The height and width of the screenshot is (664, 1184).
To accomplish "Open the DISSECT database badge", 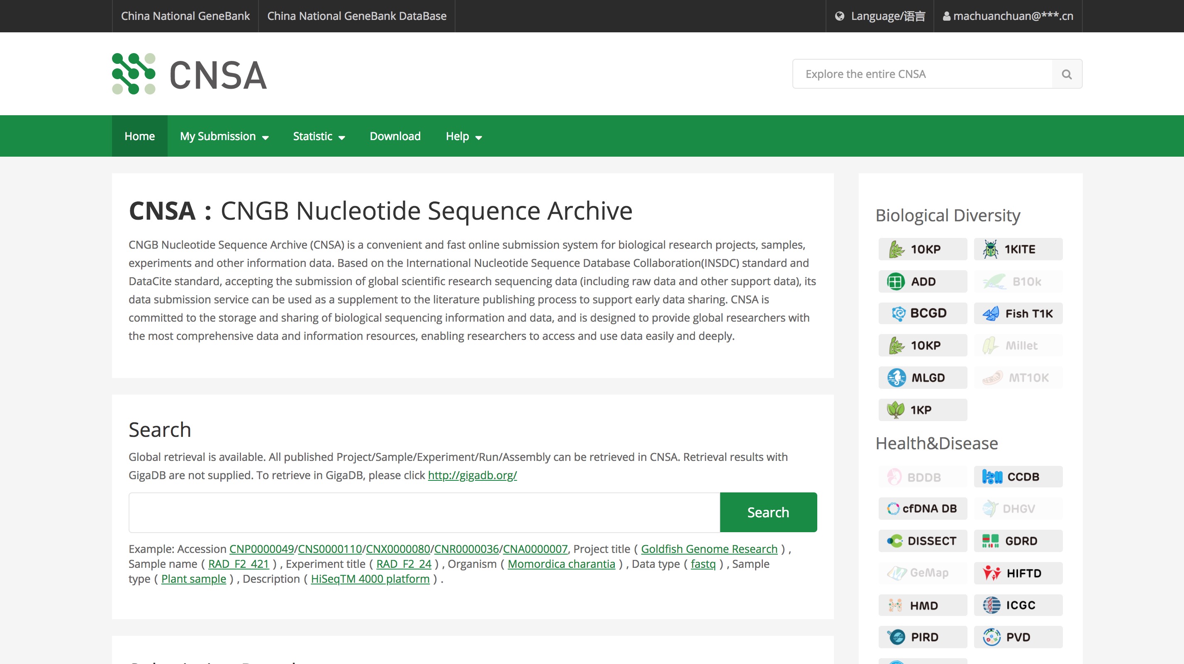I will (x=923, y=541).
